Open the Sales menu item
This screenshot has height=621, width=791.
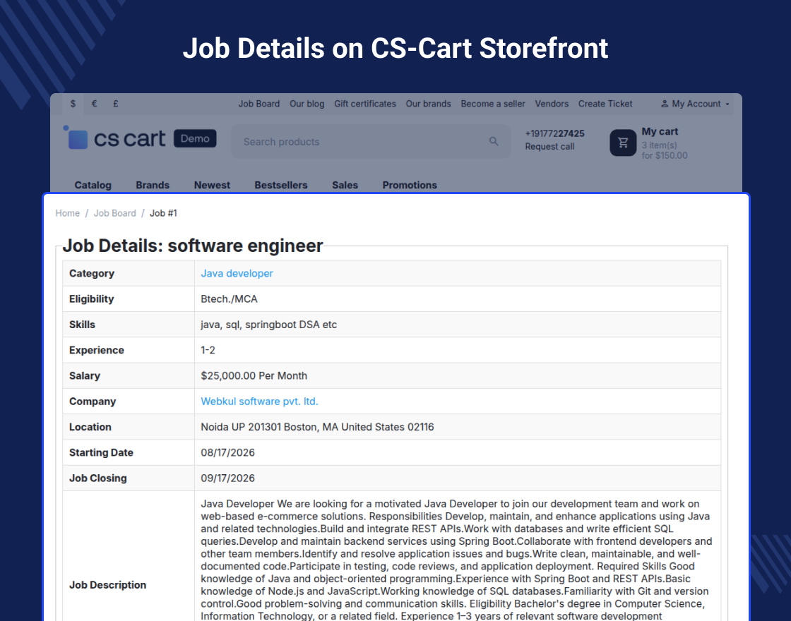tap(345, 185)
